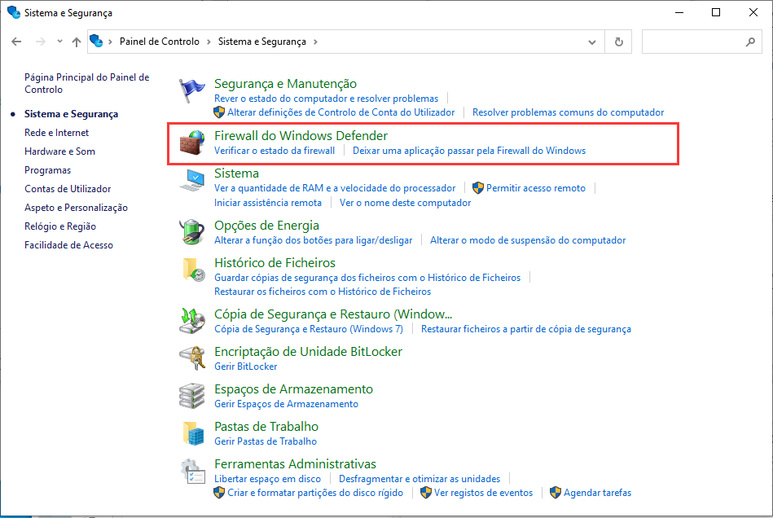Open the Sistema heading link
The height and width of the screenshot is (518, 773).
point(236,173)
